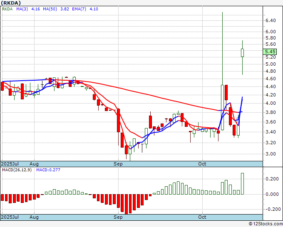Click the 6.00 price axis label
This screenshot has height=227, width=283.
271,32
